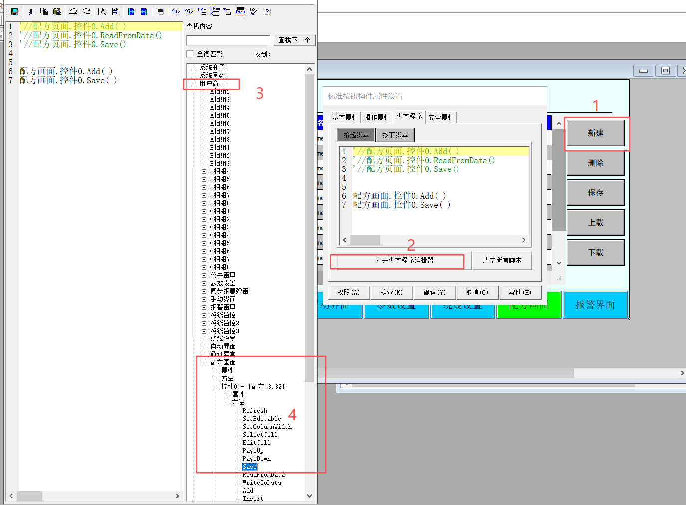Image resolution: width=686 pixels, height=505 pixels.
Task: Click the Exit statement icon
Action: (x=240, y=12)
